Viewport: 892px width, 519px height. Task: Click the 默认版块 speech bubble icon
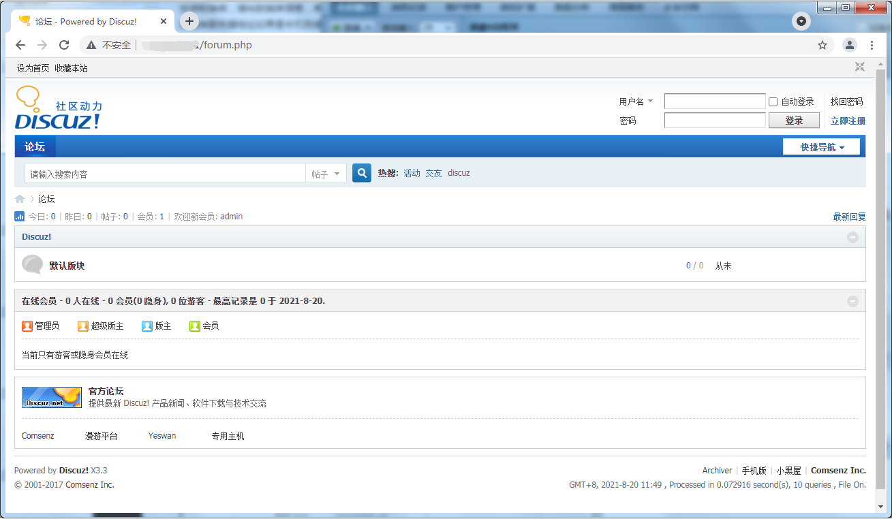pyautogui.click(x=32, y=264)
